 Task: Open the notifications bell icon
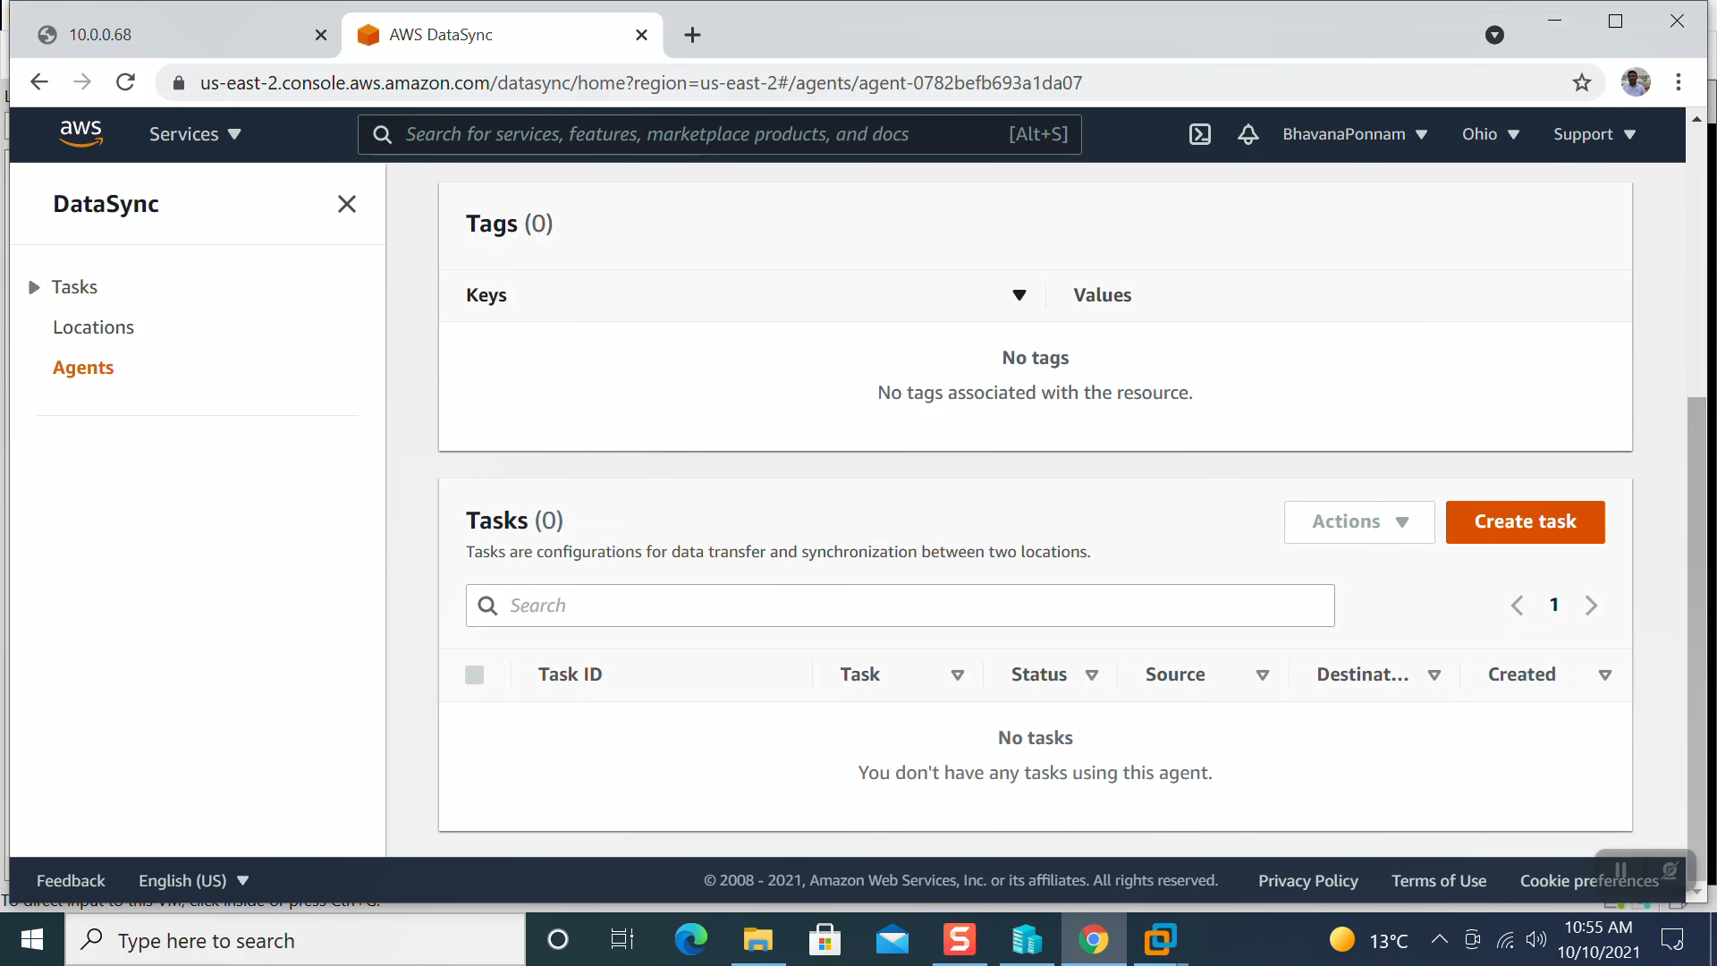click(x=1248, y=134)
